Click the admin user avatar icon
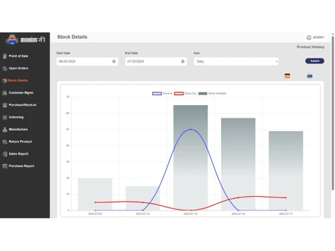 tap(309, 37)
